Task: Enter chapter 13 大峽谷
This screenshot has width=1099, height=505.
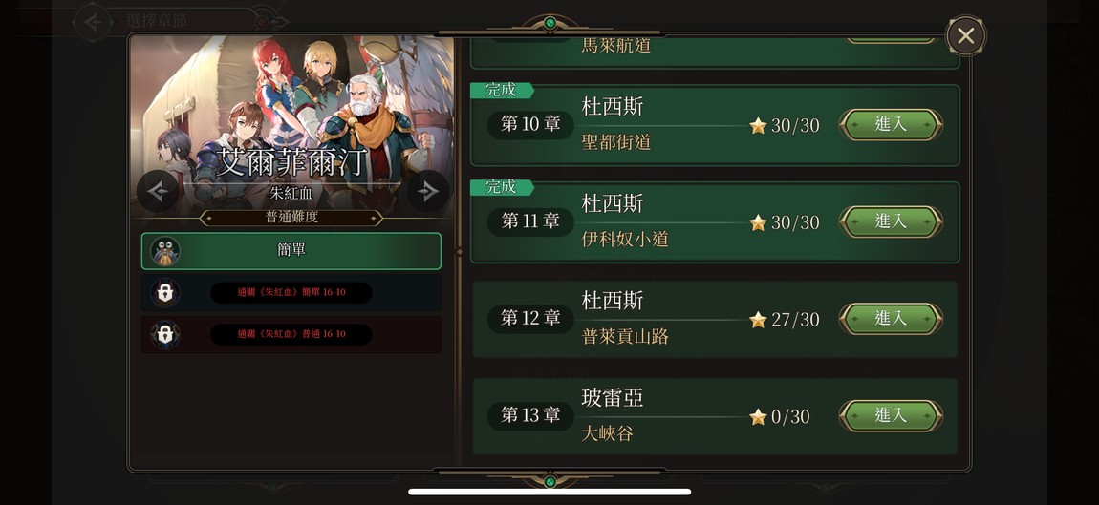Action: point(891,415)
